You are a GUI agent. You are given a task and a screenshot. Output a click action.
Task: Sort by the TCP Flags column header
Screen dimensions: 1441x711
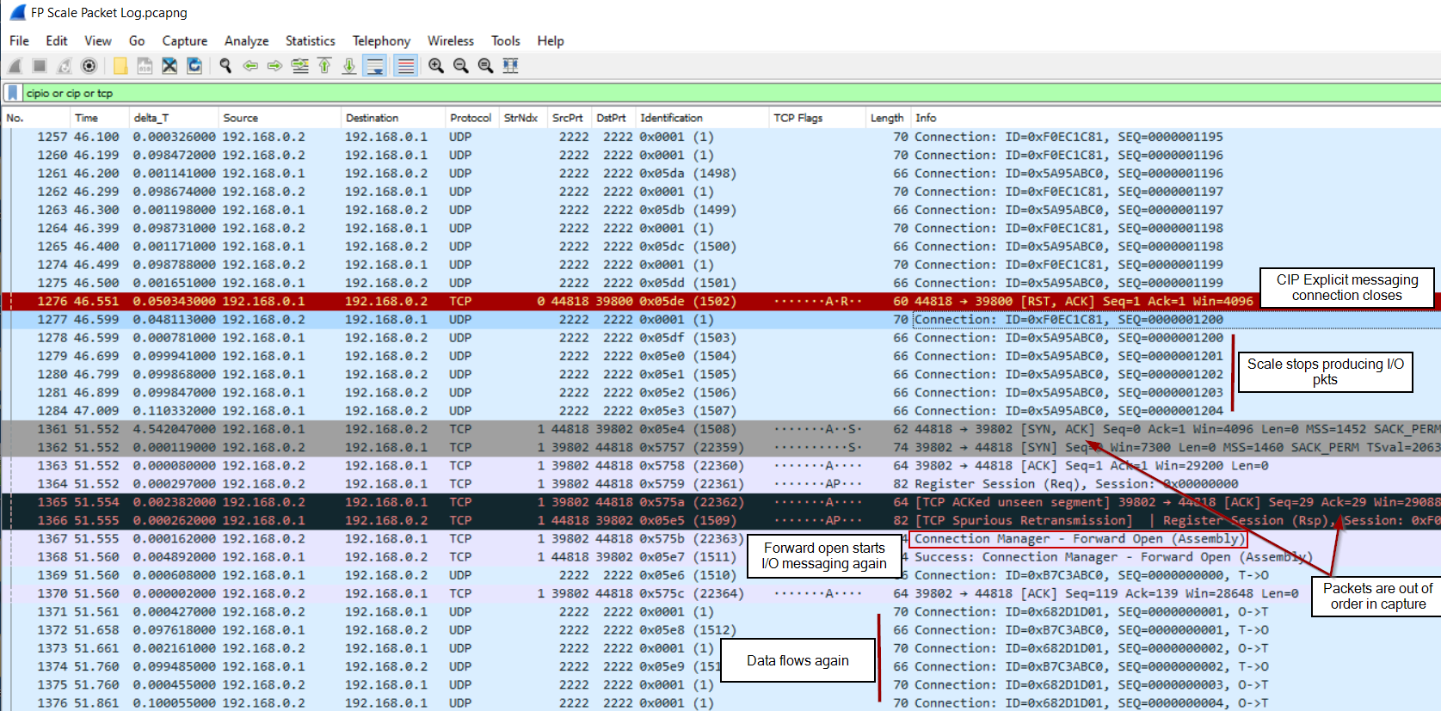tap(817, 118)
